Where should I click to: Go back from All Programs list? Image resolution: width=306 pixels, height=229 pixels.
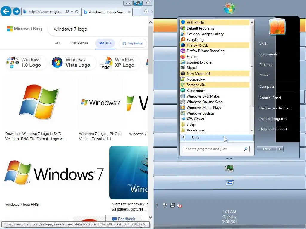pos(217,137)
